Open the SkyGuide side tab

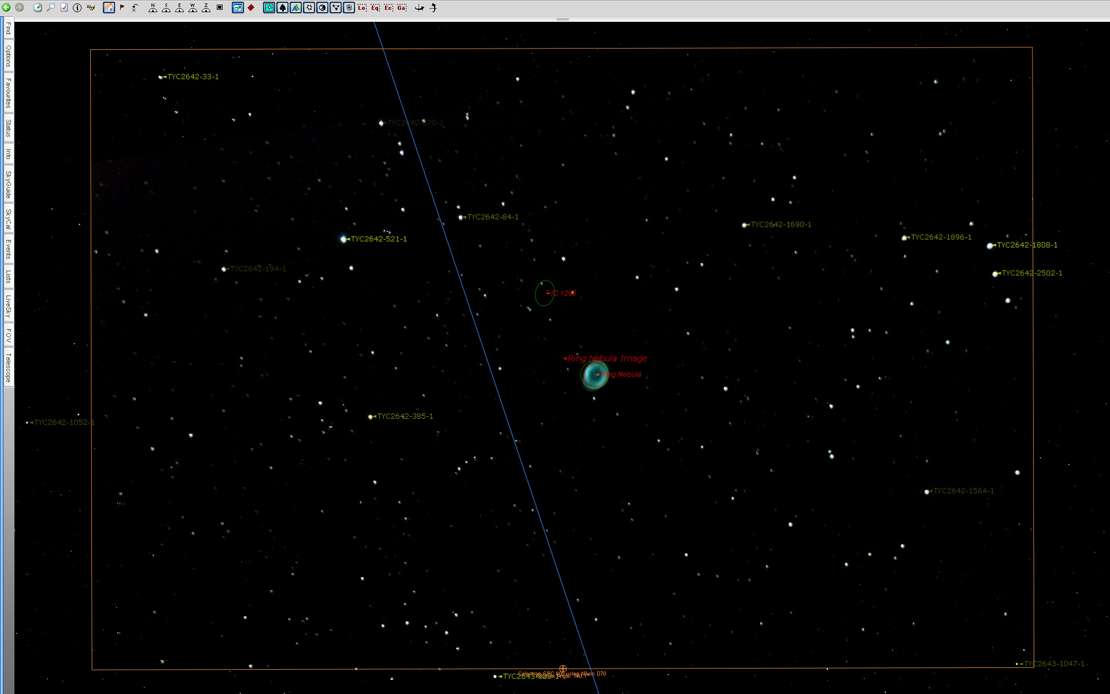(x=8, y=184)
